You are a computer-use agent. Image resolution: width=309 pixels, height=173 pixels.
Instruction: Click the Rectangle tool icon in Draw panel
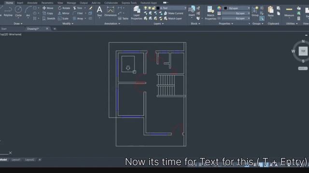(x=35, y=8)
